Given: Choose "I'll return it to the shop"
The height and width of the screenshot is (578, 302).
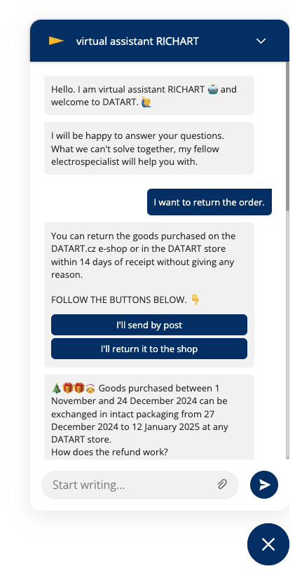Looking at the screenshot, I should click(x=149, y=349).
